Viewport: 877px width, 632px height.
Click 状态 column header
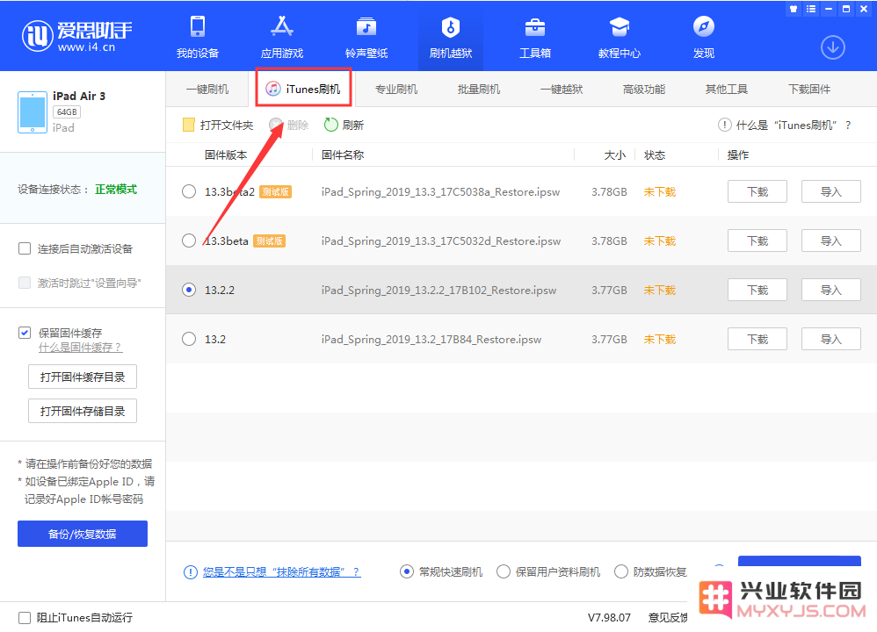click(655, 155)
